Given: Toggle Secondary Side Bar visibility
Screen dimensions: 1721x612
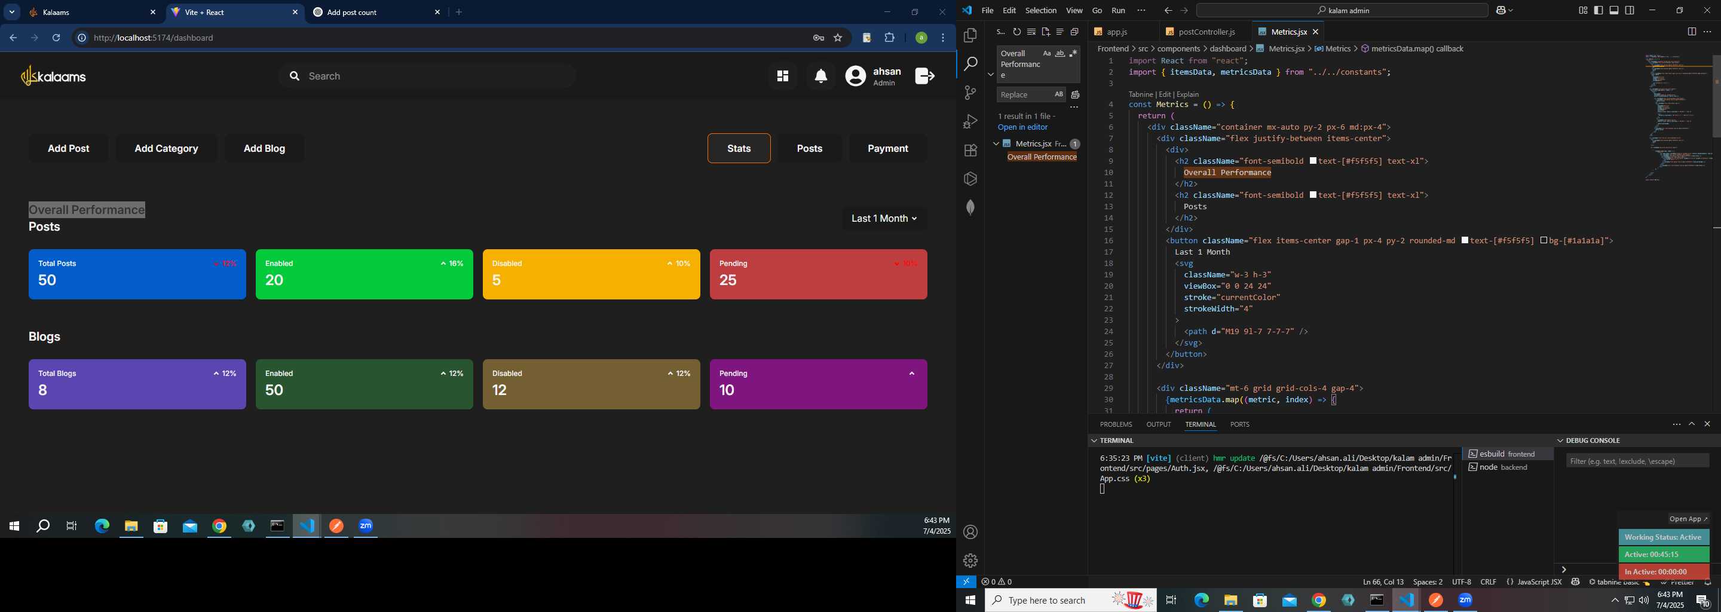Looking at the screenshot, I should coord(1630,11).
